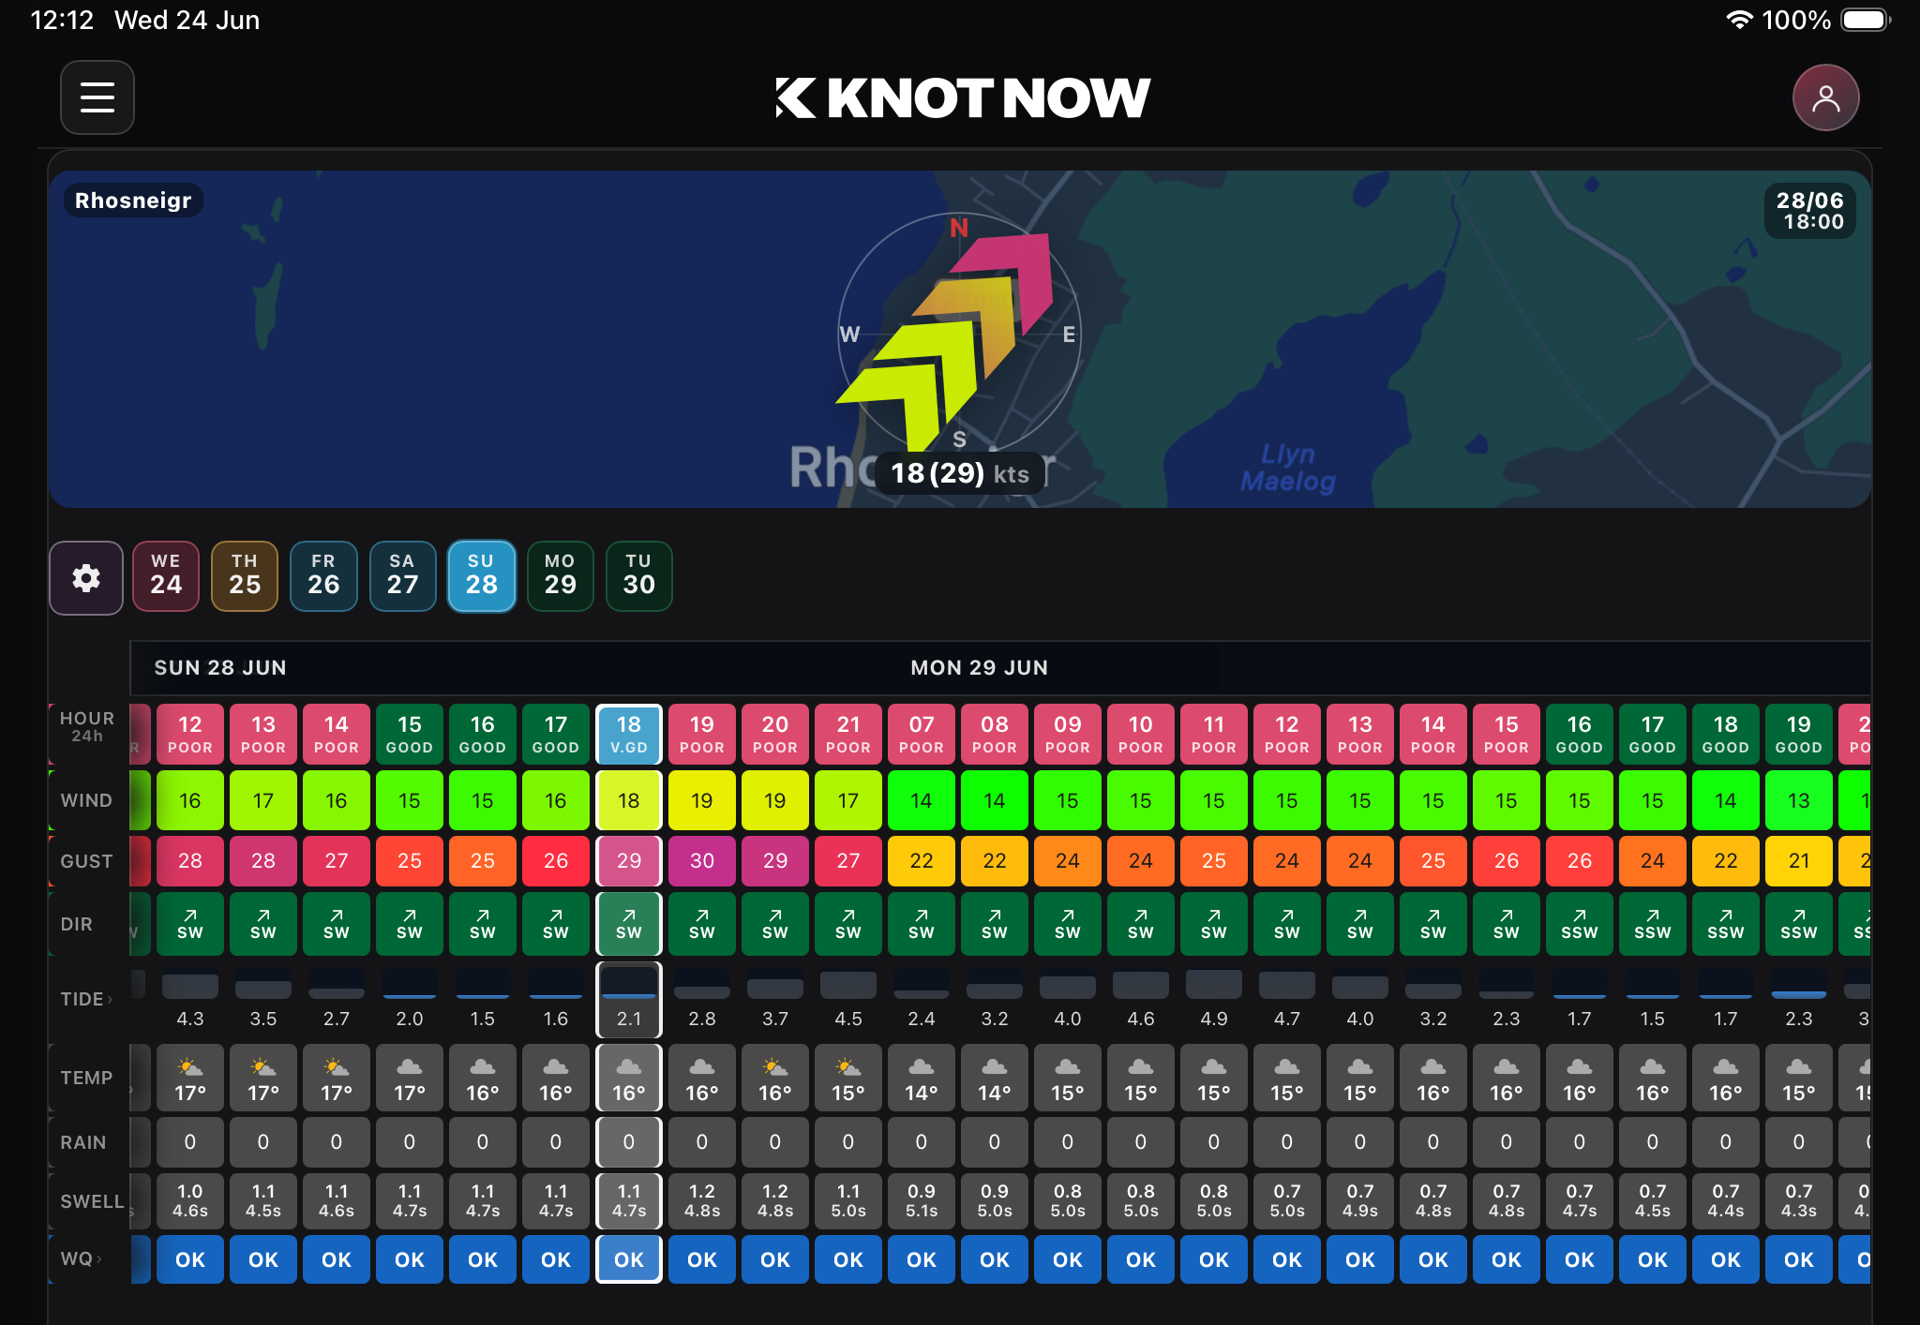
Task: Click the 18 (29) kts wind readout
Action: 960,473
